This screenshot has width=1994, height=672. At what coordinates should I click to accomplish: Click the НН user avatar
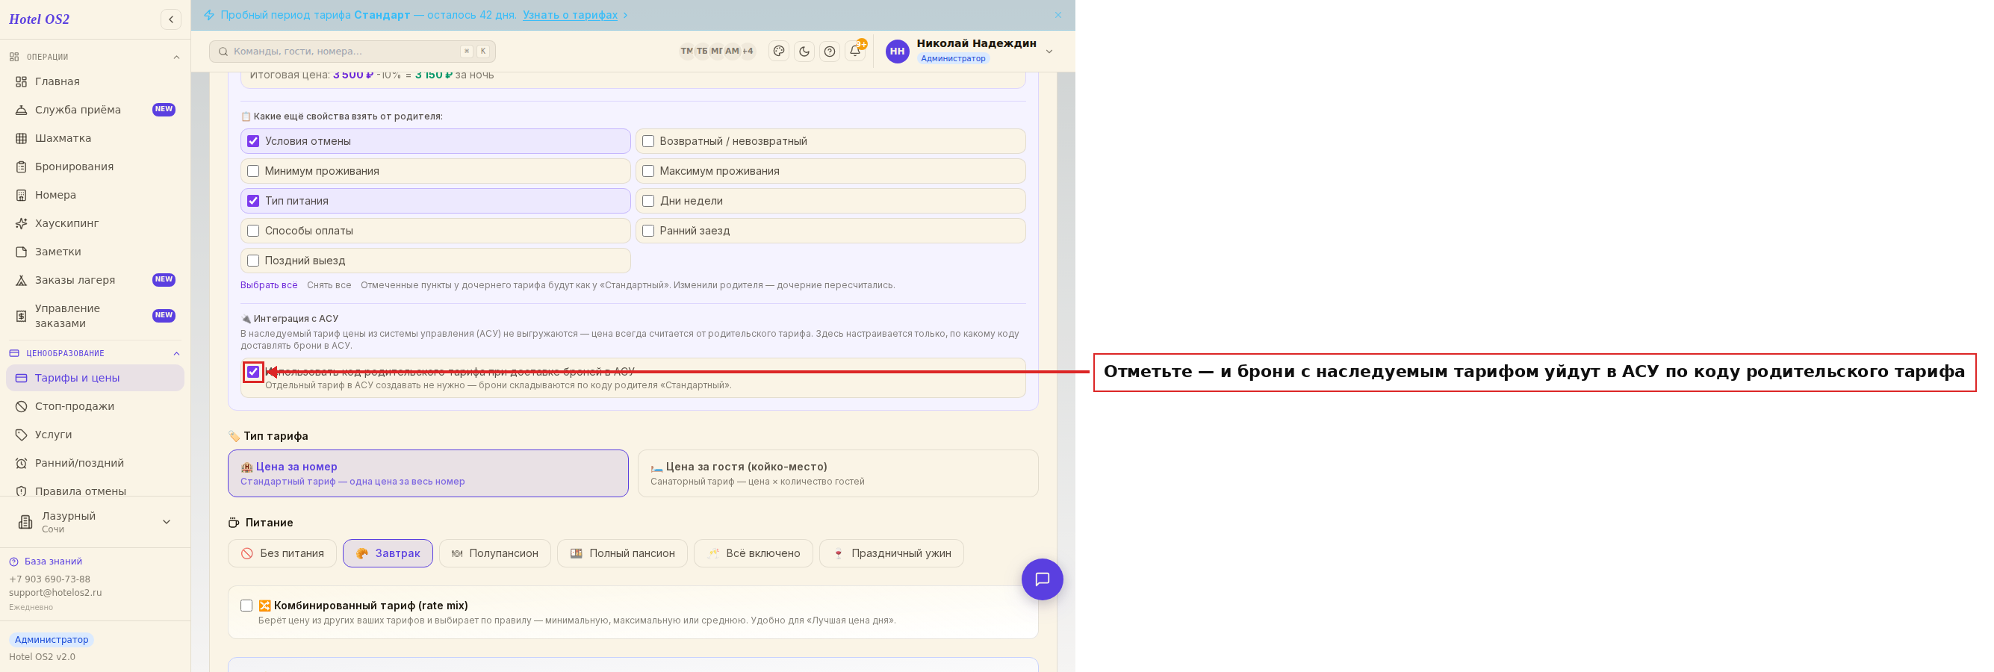[897, 51]
